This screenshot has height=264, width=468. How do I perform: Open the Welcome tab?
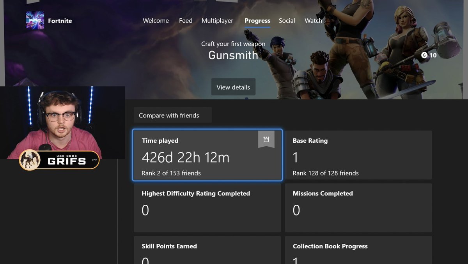pyautogui.click(x=156, y=21)
